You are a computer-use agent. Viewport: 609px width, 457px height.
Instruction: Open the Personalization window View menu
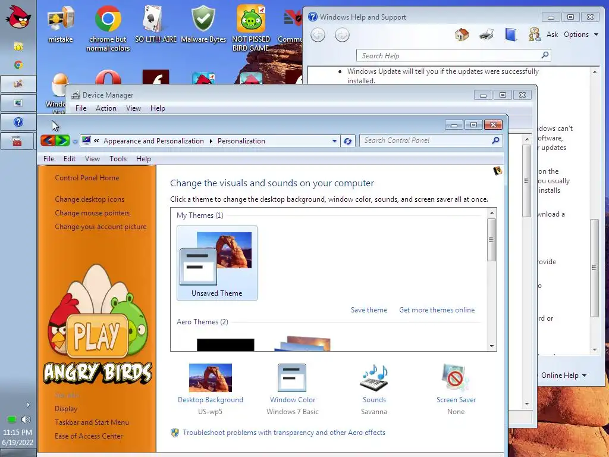(92, 159)
